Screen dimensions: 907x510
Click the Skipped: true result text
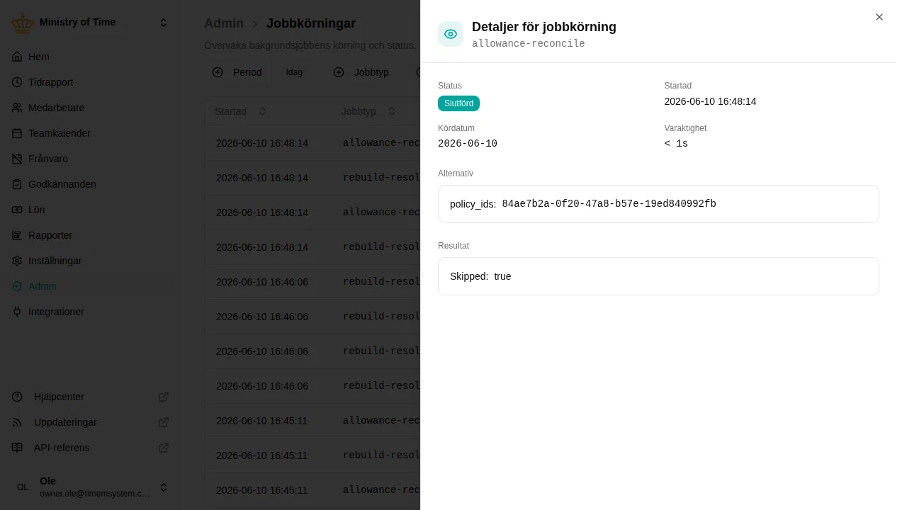pyautogui.click(x=480, y=276)
